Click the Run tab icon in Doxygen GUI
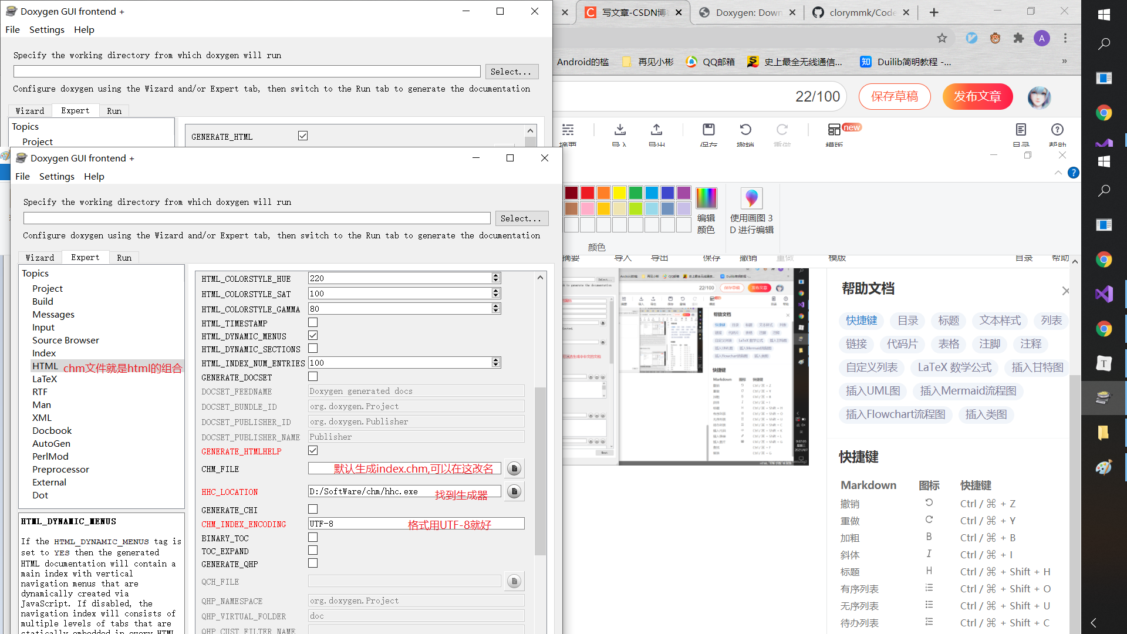Screen dimensions: 1127x634 (x=124, y=257)
